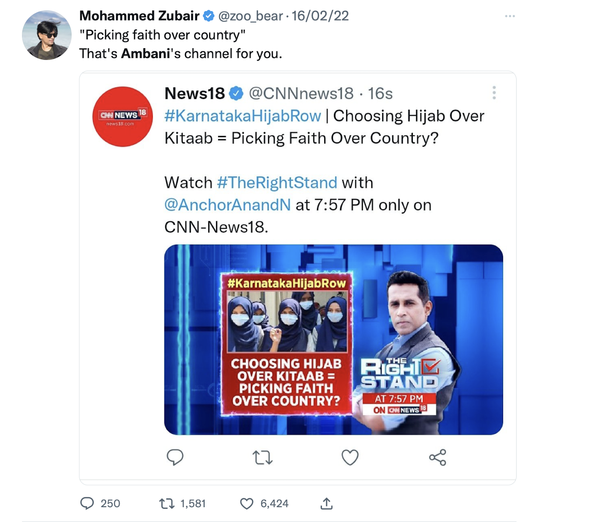
Task: Share the quoted News18 tweet
Action: click(x=438, y=458)
